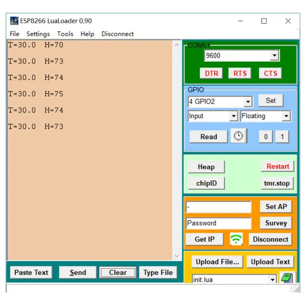Click the green WiFi status icon
Viewport: 306px width, 306px height.
click(x=236, y=239)
